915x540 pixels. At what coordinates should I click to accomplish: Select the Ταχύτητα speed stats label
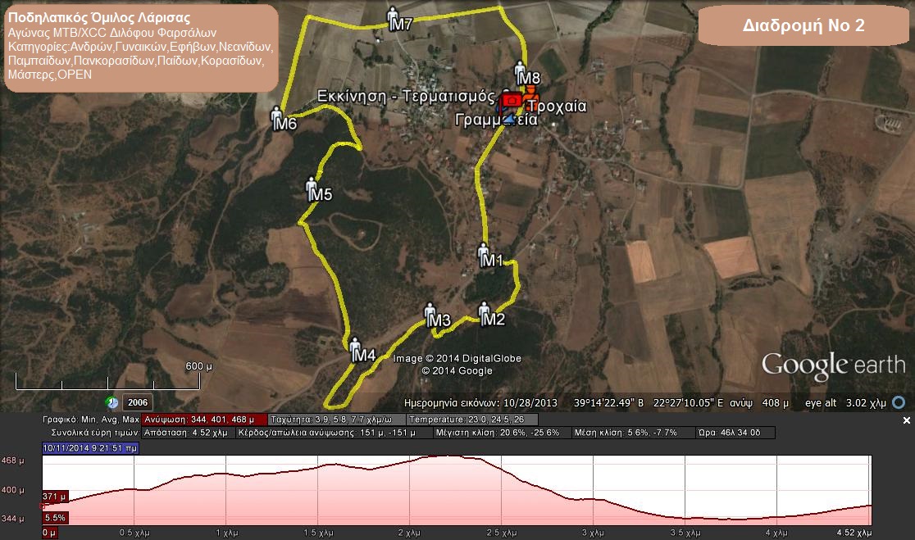pyautogui.click(x=335, y=420)
